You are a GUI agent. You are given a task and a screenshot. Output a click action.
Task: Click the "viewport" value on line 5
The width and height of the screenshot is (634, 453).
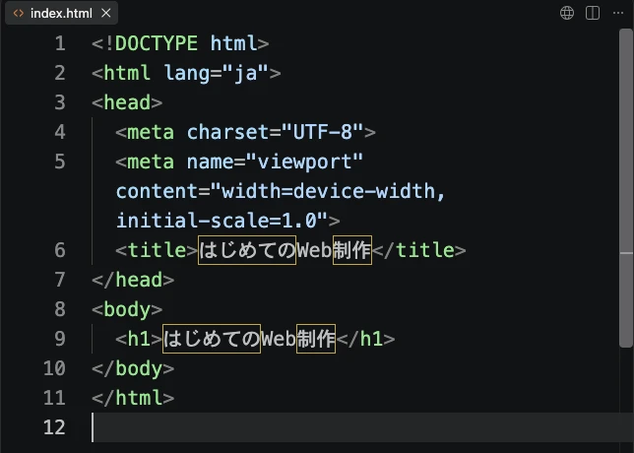tap(304, 162)
